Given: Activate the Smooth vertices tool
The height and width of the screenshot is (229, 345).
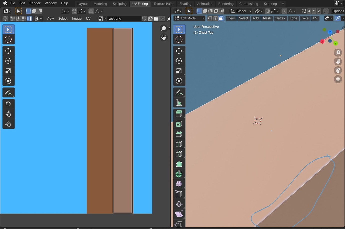Looking at the screenshot, I should [179, 184].
